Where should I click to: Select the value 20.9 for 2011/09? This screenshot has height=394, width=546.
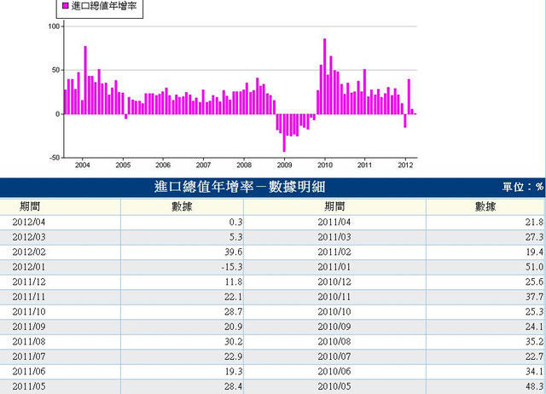coord(182,327)
